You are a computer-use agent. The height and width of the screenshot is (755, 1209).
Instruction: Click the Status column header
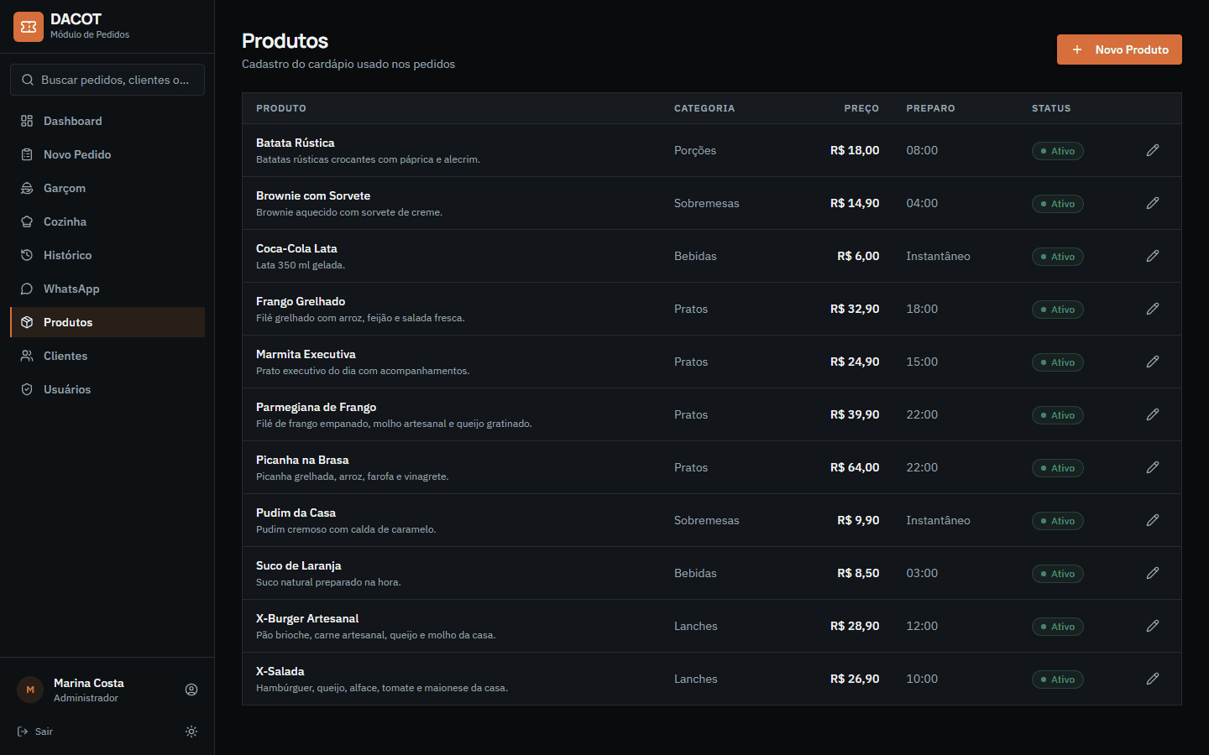click(1051, 108)
